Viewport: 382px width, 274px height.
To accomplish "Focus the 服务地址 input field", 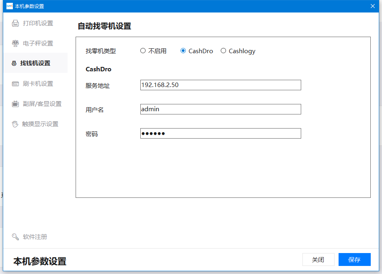I will pyautogui.click(x=220, y=85).
